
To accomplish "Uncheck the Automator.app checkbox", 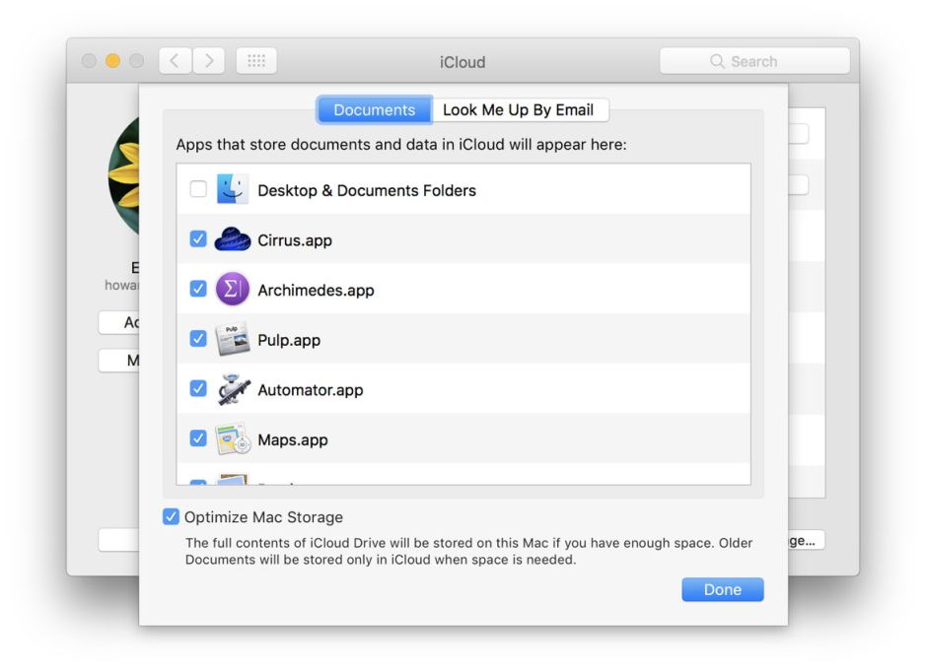I will 198,388.
